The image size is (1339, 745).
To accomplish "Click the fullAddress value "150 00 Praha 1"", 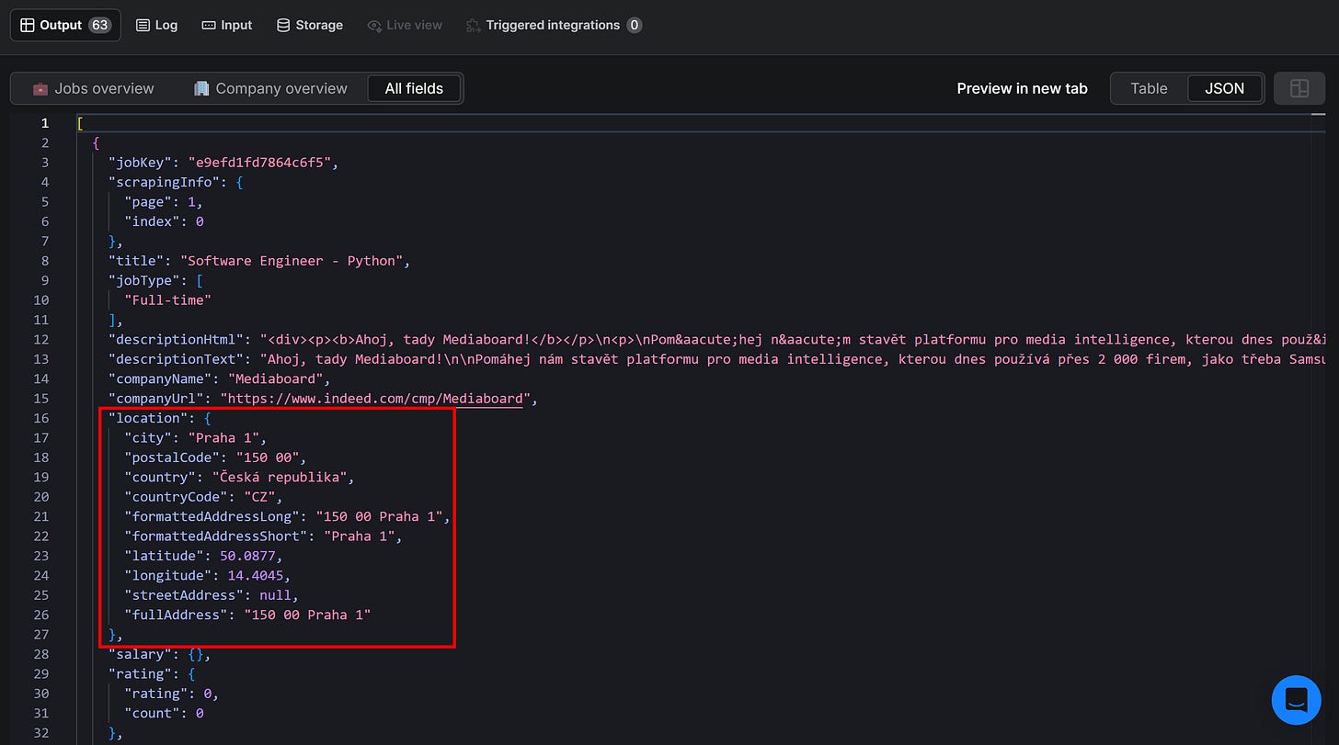I will [306, 615].
